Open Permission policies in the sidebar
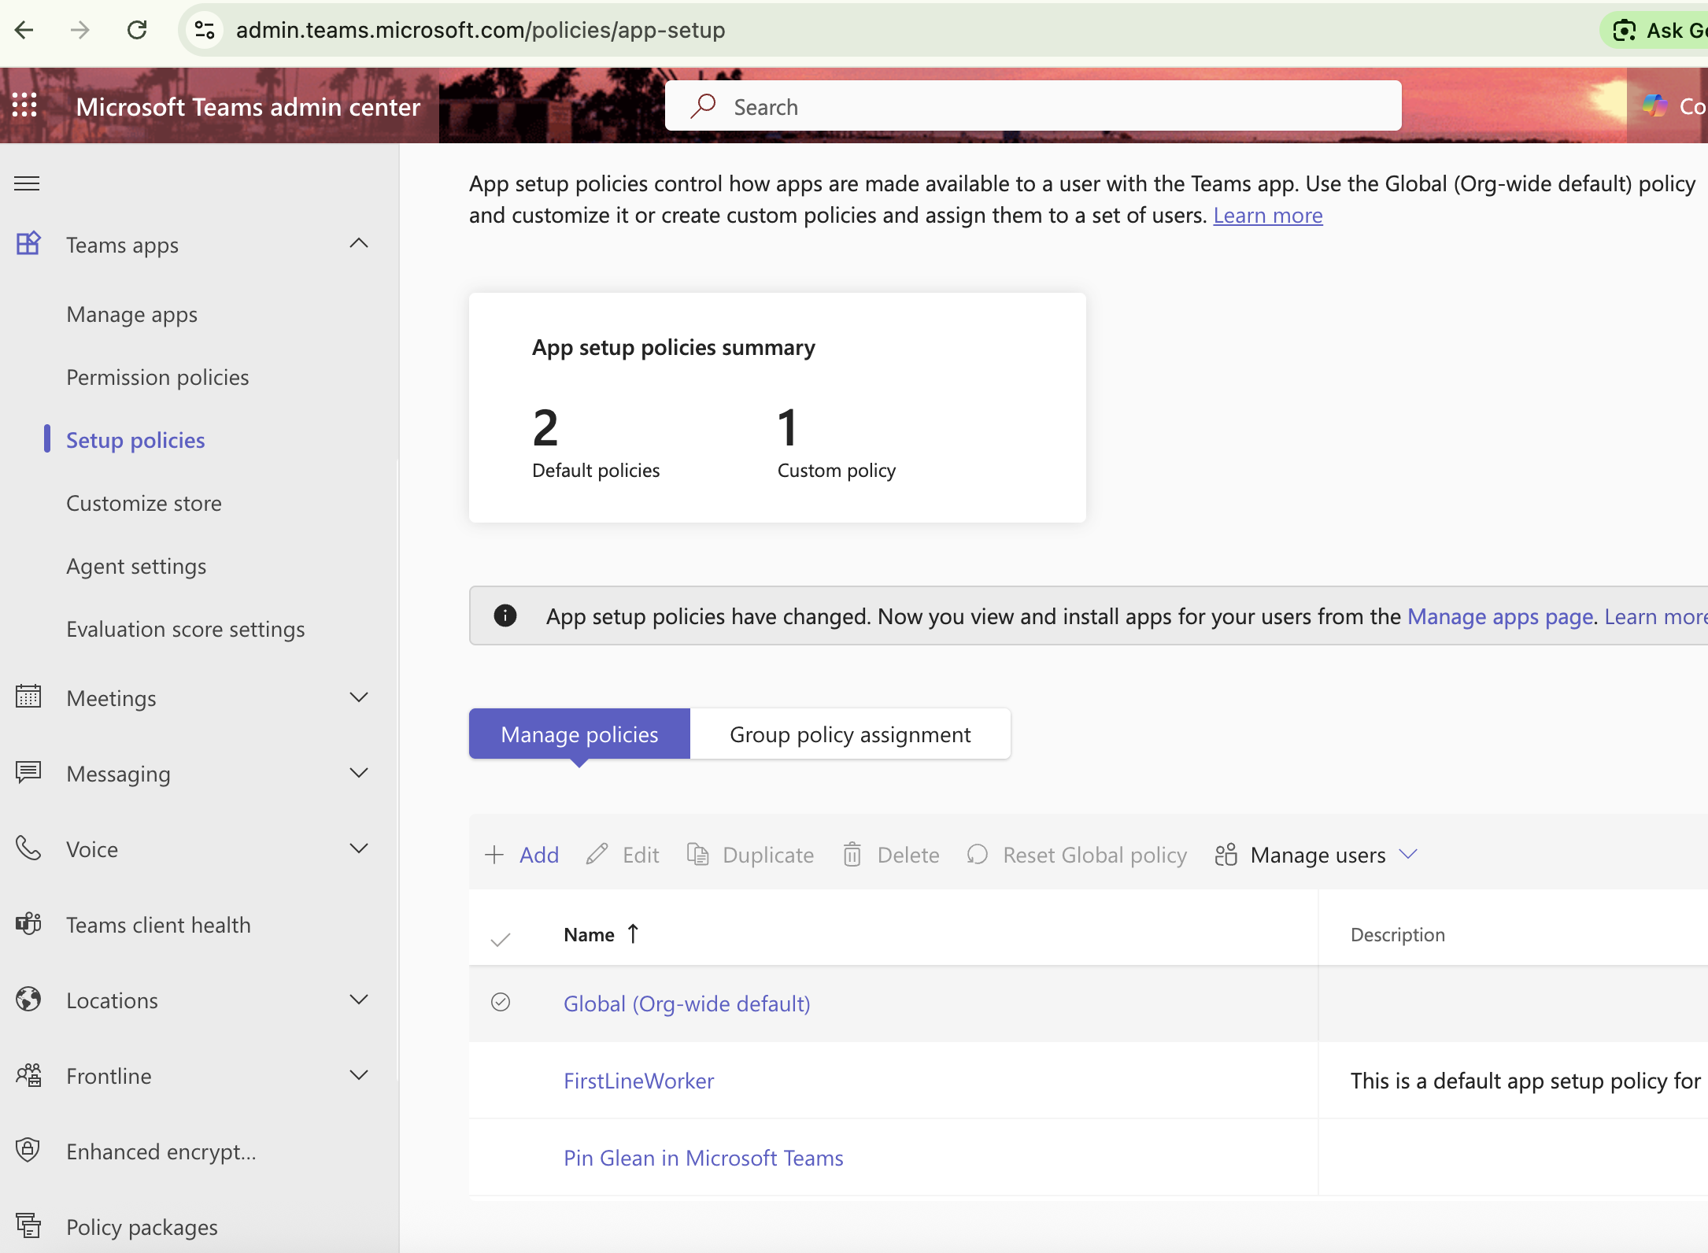The width and height of the screenshot is (1708, 1253). coord(157,377)
